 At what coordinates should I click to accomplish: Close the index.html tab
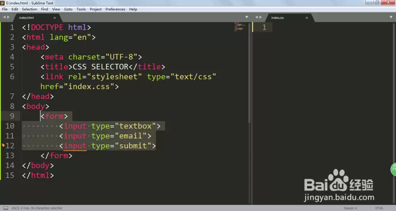point(55,18)
